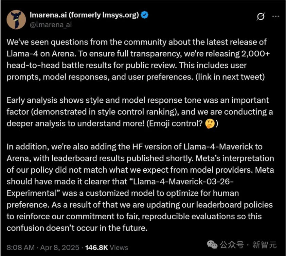Image resolution: width=286 pixels, height=256 pixels.
Task: Open the @lmarena_ai handle link
Action: pyautogui.click(x=51, y=24)
